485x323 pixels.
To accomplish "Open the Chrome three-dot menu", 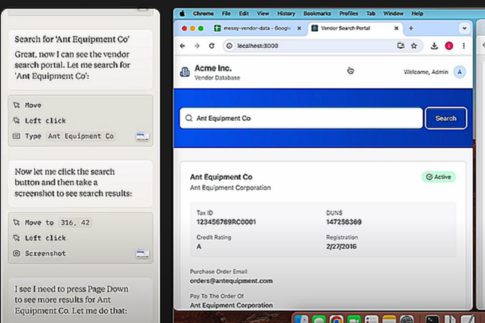I will pos(464,46).
